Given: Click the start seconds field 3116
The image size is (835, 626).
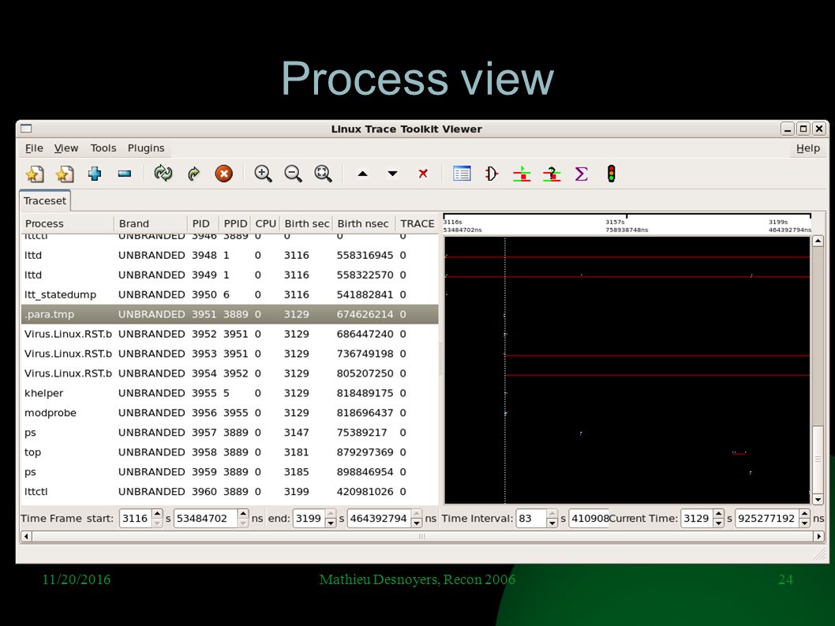Looking at the screenshot, I should click(x=135, y=519).
